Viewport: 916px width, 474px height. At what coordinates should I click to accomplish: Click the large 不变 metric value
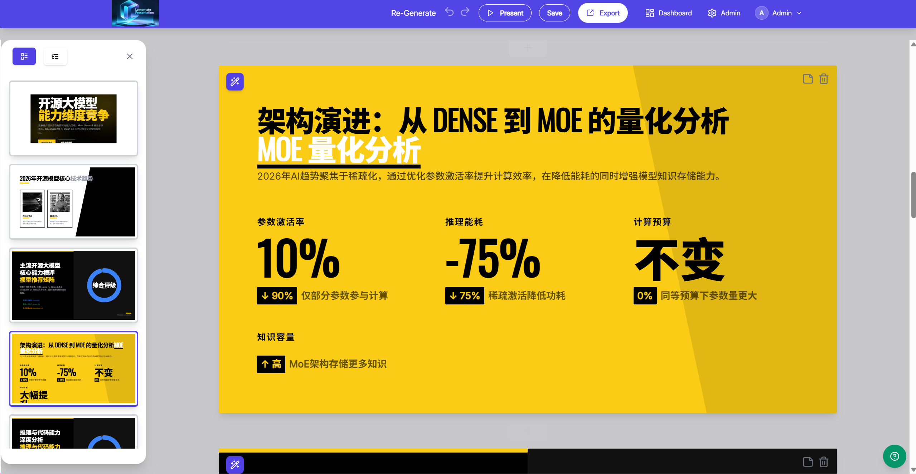click(680, 259)
